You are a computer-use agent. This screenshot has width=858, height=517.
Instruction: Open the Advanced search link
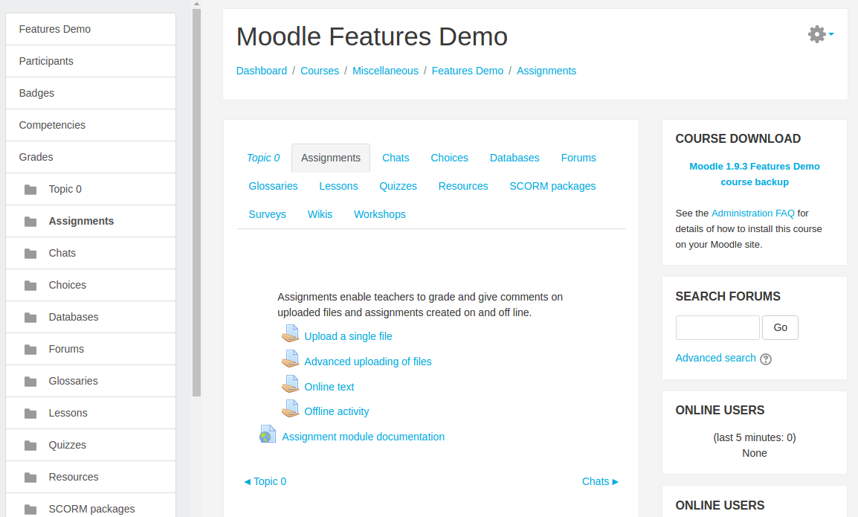pos(715,358)
